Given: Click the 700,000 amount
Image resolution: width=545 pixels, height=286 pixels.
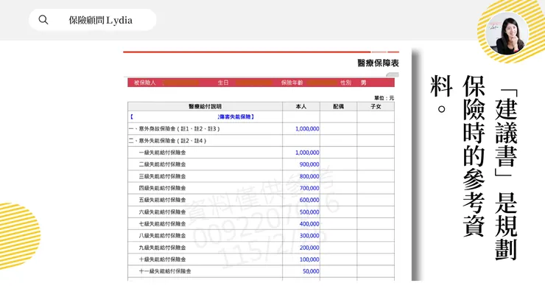Looking at the screenshot, I should (x=309, y=188).
